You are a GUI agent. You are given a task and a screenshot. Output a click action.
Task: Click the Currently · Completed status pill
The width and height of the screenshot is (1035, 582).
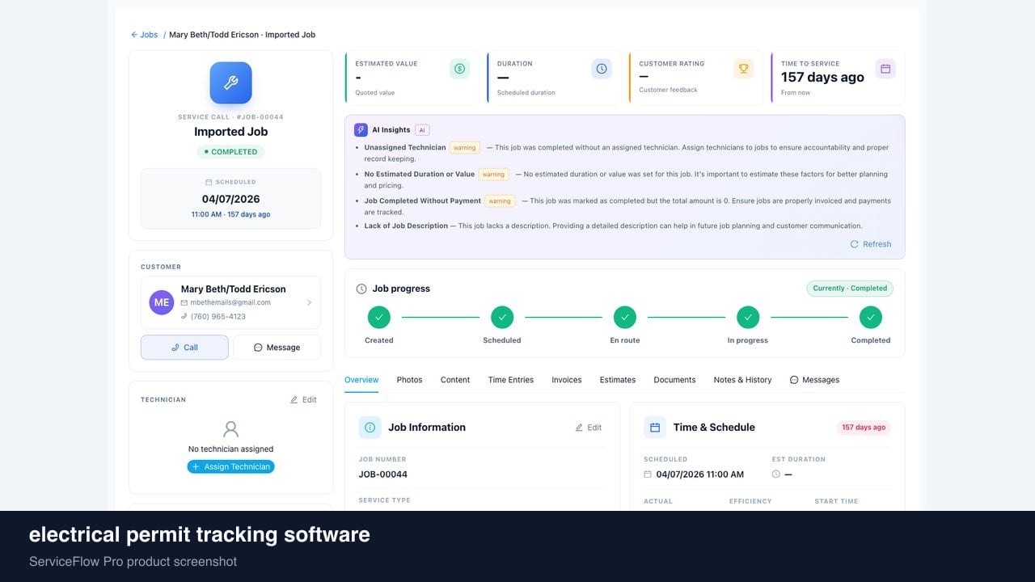(x=850, y=289)
